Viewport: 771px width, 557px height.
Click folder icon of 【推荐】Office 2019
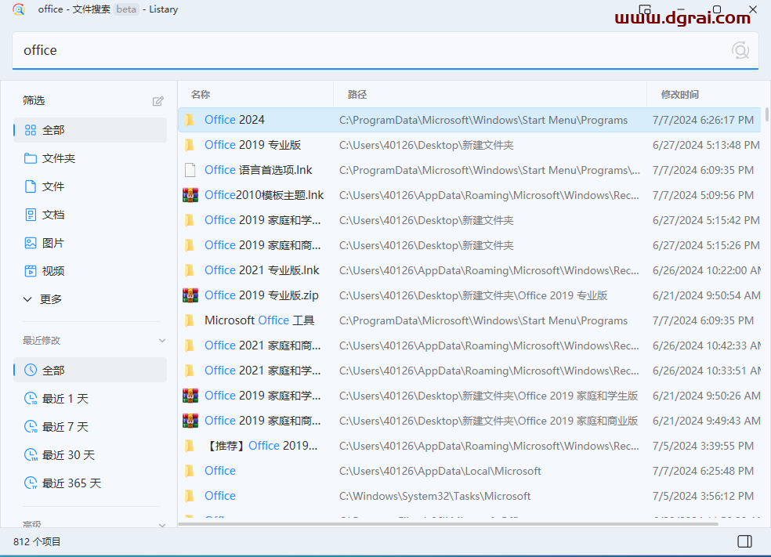pyautogui.click(x=190, y=446)
